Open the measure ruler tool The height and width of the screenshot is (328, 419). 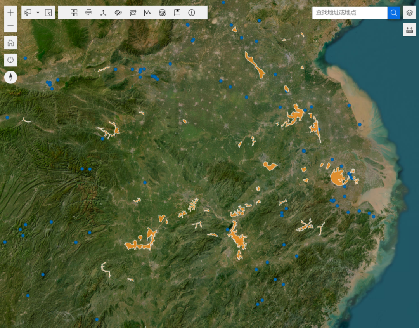tap(409, 30)
